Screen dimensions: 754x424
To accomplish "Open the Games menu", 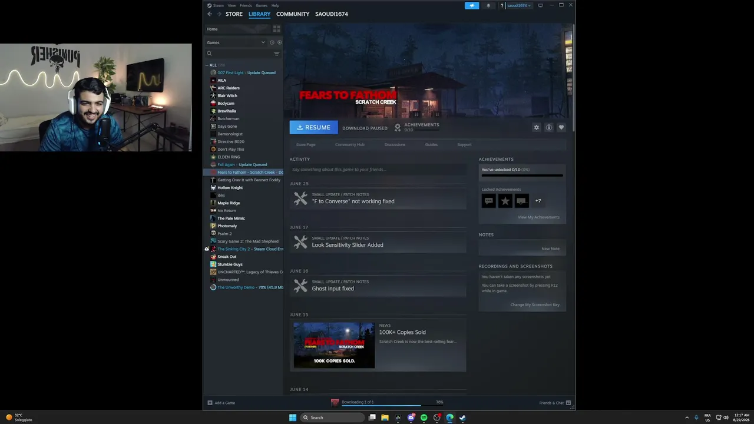I will 262,5.
